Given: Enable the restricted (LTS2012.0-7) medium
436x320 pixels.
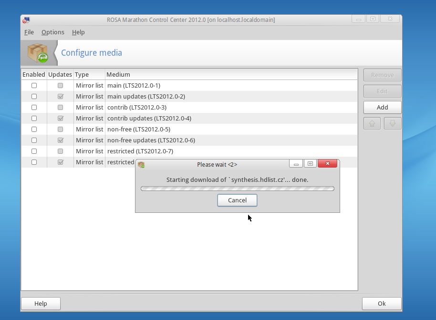Looking at the screenshot, I should (x=34, y=151).
